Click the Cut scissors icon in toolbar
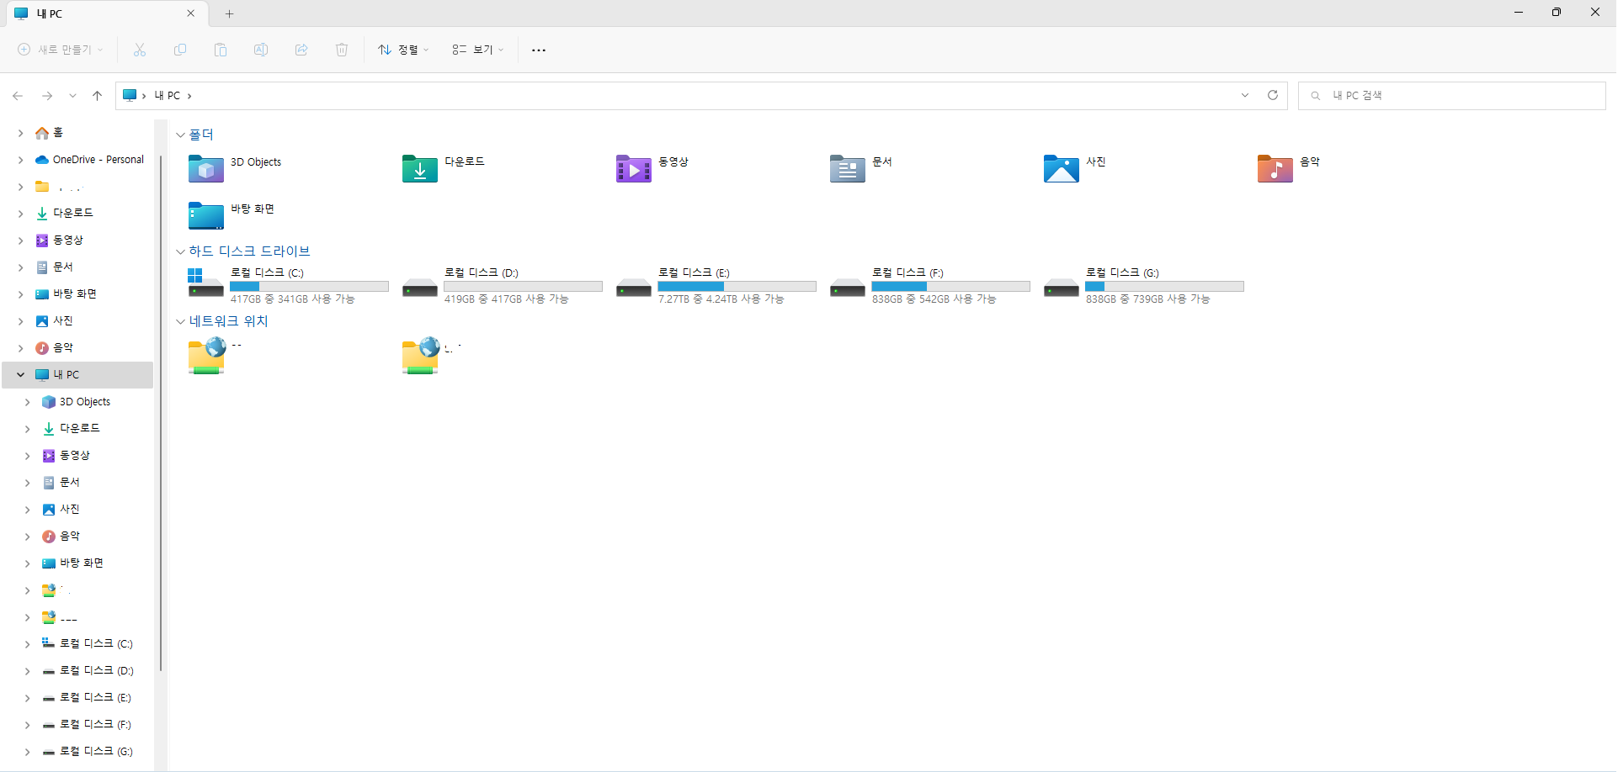 point(140,50)
